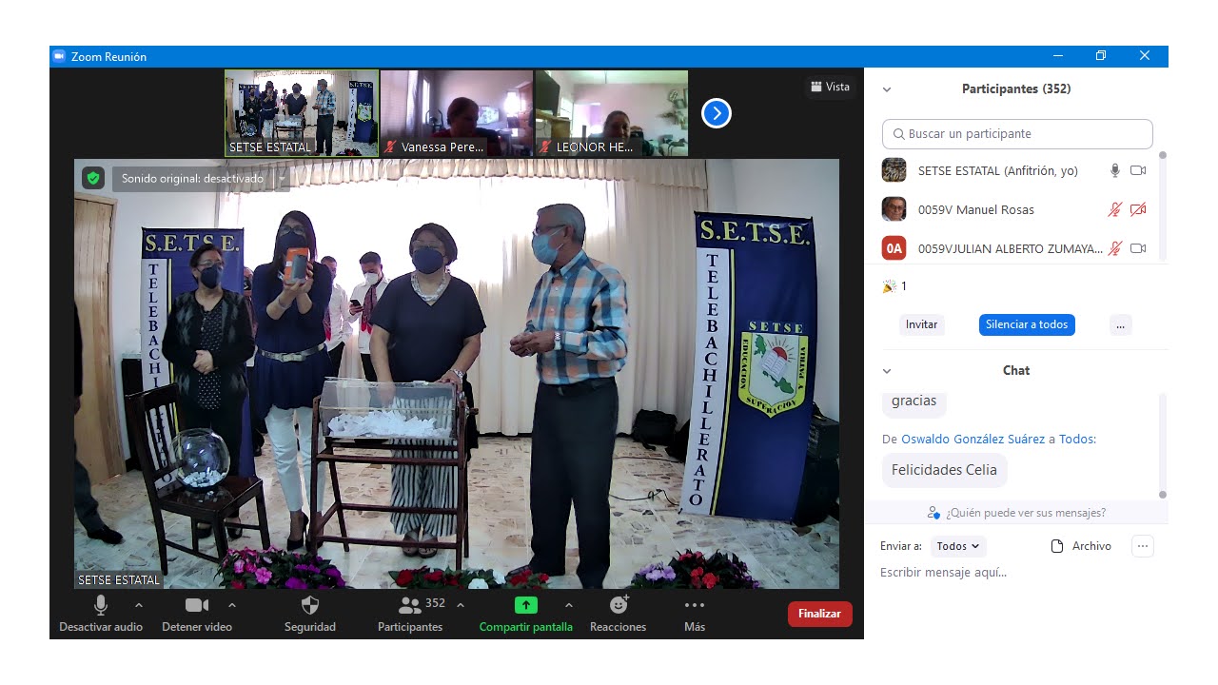
Task: Click the green encryption shield icon
Action: point(92,178)
